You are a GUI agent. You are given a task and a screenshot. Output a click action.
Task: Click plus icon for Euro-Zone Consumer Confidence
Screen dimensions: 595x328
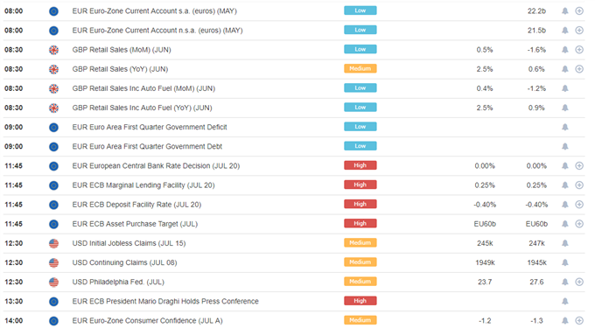click(579, 320)
